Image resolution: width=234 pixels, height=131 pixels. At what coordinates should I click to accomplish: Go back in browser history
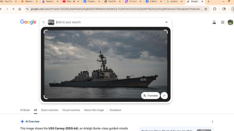(x=1, y=9)
